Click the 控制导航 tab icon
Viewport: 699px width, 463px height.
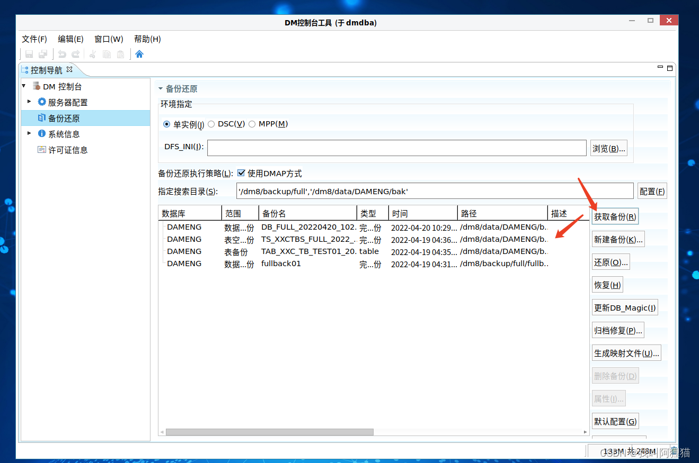pyautogui.click(x=25, y=70)
